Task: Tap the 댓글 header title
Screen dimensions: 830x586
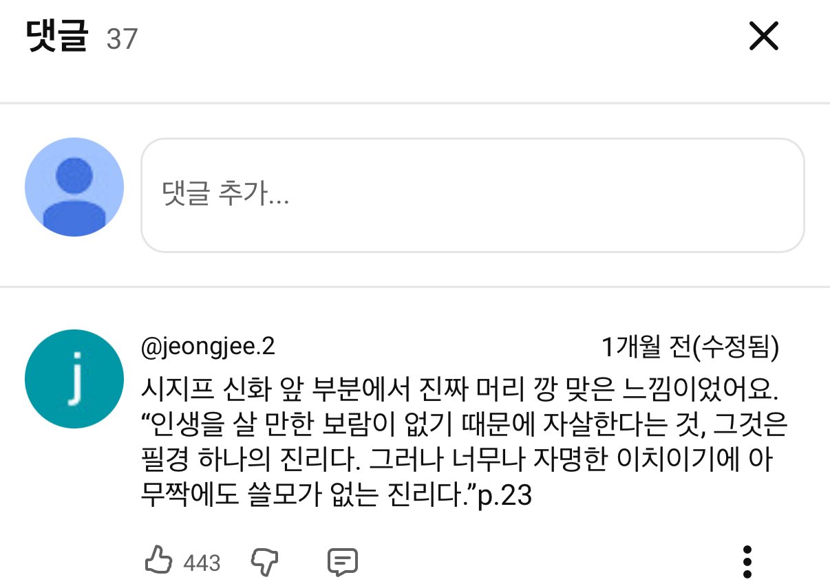Action: pyautogui.click(x=57, y=37)
